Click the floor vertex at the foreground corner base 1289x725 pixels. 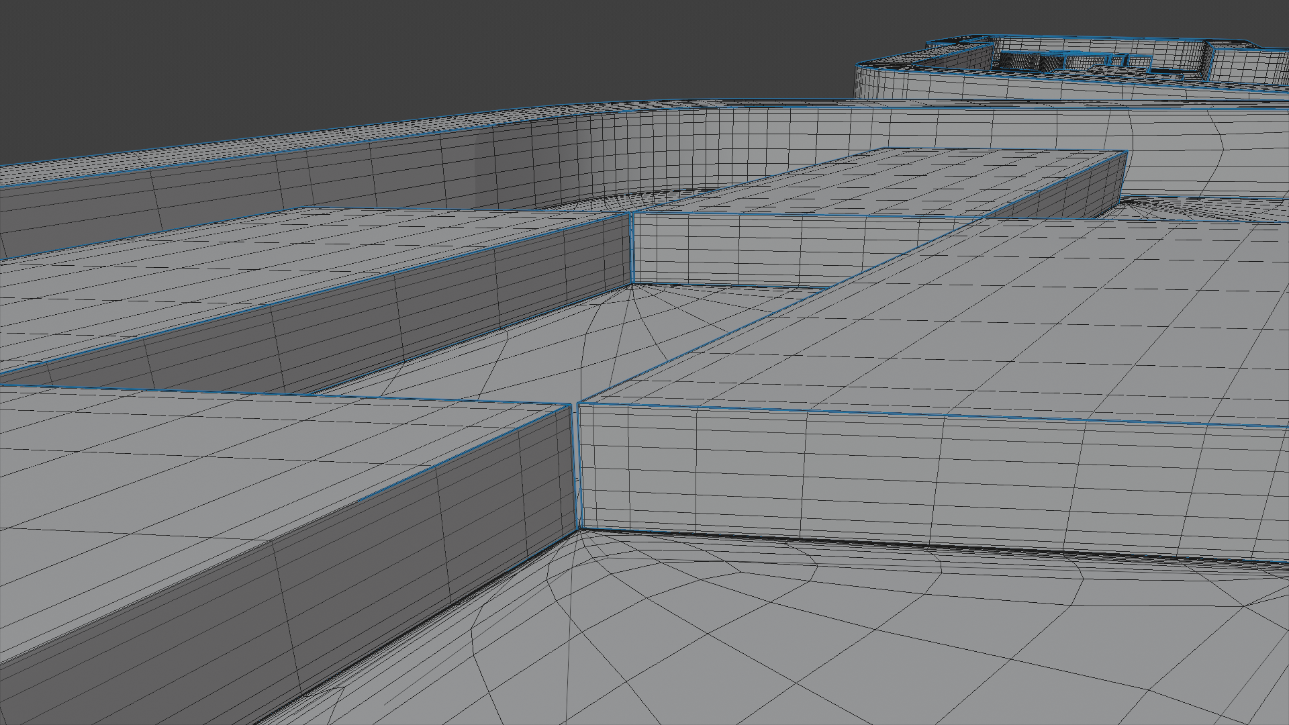[579, 530]
